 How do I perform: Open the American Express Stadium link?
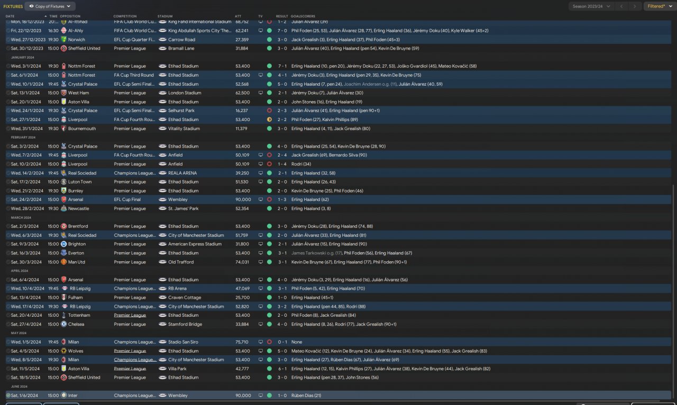195,244
